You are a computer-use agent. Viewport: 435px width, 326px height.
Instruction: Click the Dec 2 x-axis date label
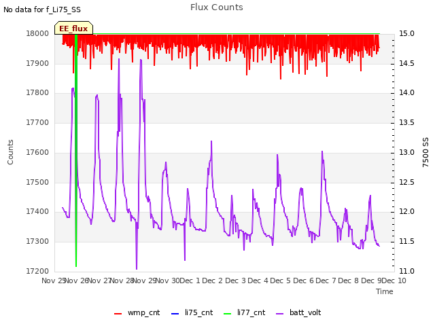[213, 280]
